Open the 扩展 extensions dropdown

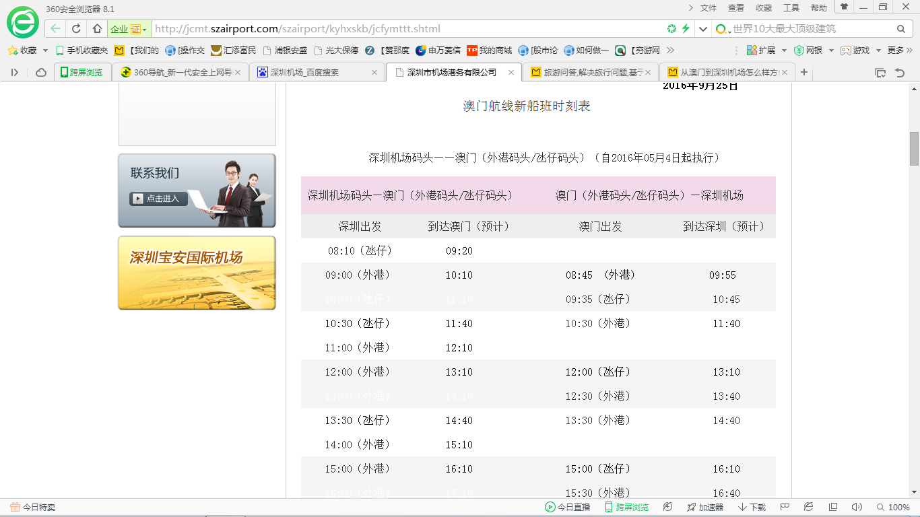pyautogui.click(x=767, y=50)
